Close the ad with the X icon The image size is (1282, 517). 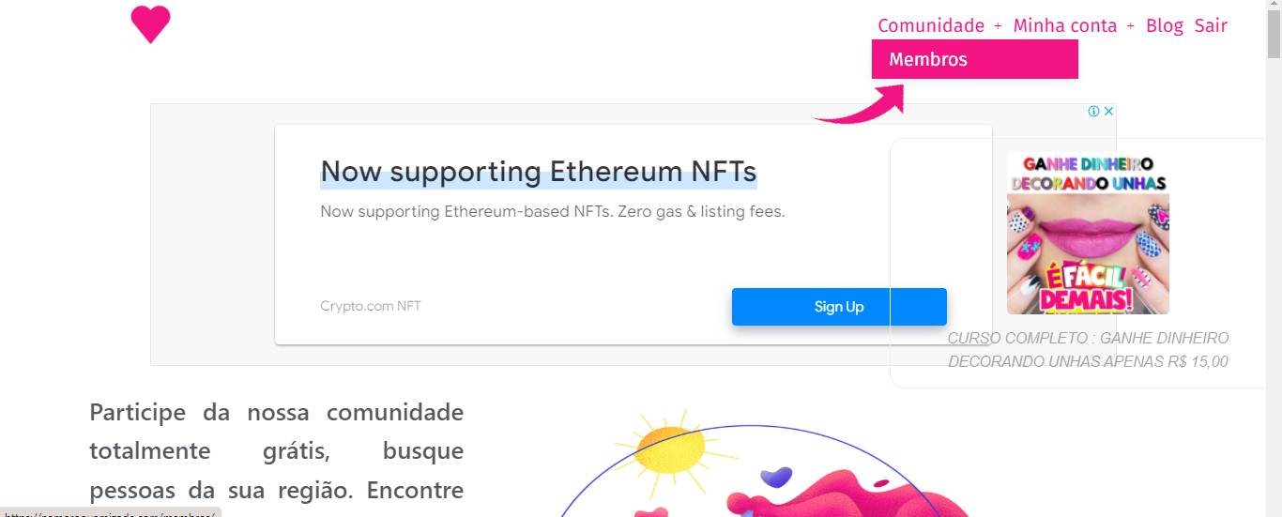click(x=1108, y=111)
